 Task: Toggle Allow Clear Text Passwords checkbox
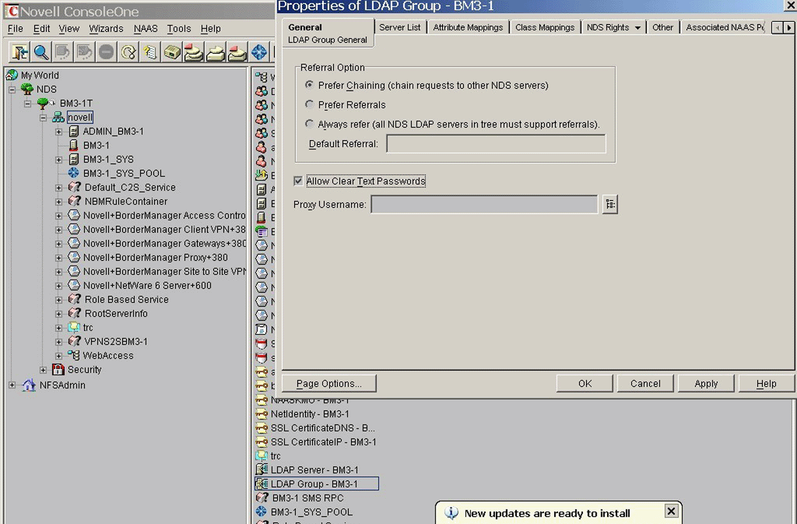pyautogui.click(x=298, y=181)
